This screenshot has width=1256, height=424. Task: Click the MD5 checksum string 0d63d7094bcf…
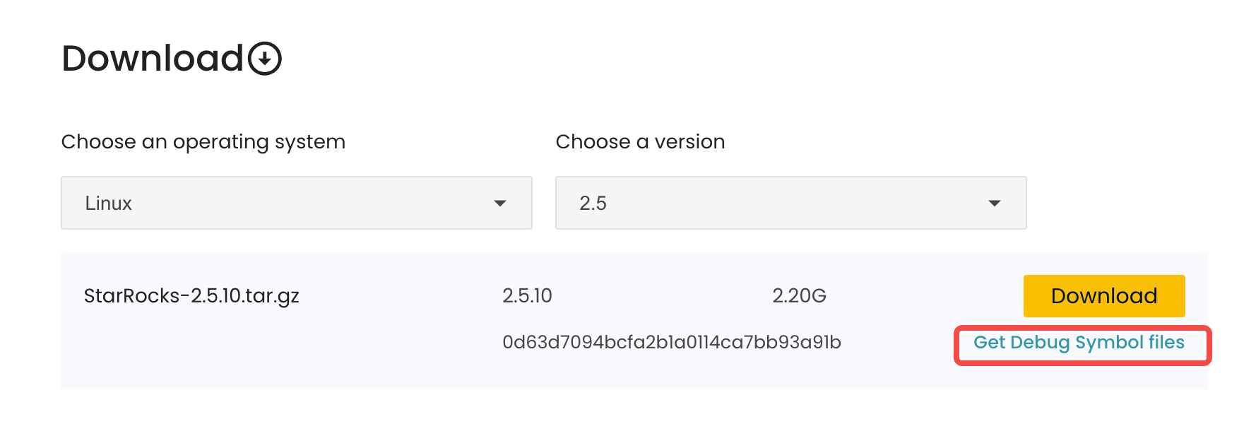tap(671, 343)
